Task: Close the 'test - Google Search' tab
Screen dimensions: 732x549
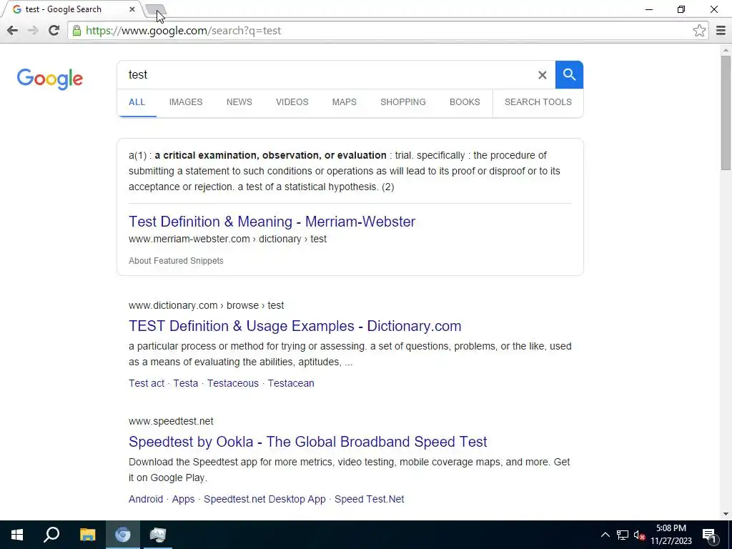Action: click(132, 9)
